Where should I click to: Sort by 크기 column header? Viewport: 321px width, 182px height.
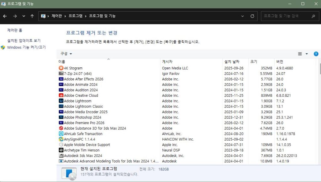[261, 61]
